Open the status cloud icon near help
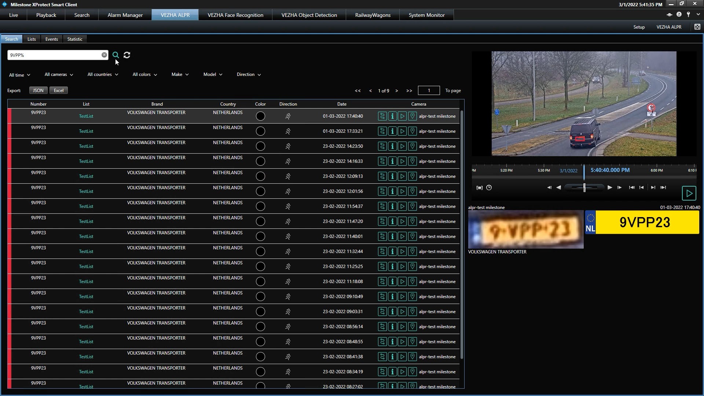Screen dimensions: 704x396 point(669,15)
